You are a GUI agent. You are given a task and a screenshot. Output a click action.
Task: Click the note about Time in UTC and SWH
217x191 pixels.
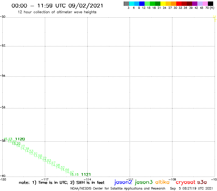62,182
